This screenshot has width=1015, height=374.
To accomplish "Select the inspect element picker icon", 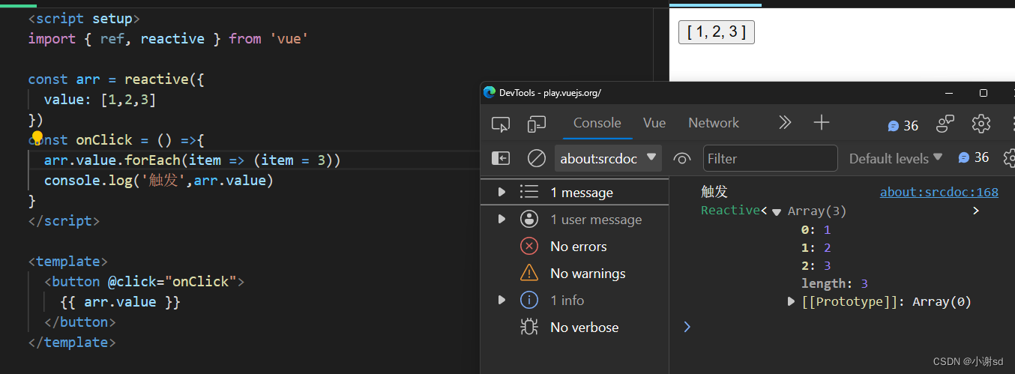I will click(501, 124).
